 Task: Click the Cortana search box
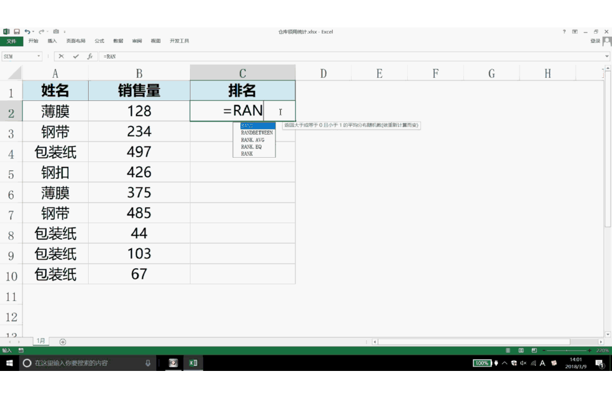pos(88,363)
